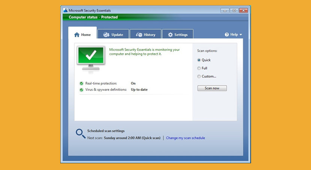Click the monitoring your computer status message

click(x=144, y=52)
